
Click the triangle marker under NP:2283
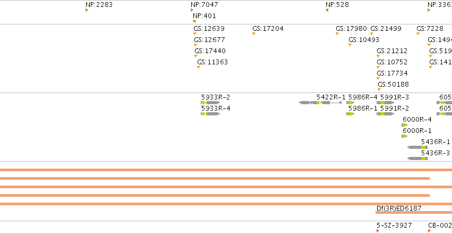pos(87,10)
